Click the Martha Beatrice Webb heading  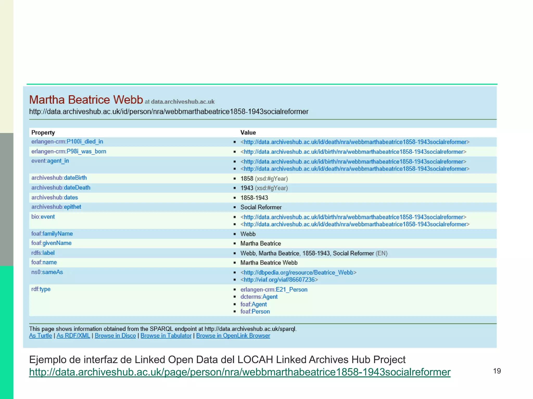86,100
